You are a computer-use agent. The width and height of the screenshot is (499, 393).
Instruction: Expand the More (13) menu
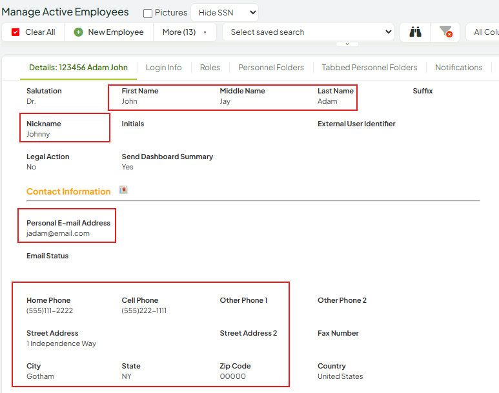pos(185,32)
